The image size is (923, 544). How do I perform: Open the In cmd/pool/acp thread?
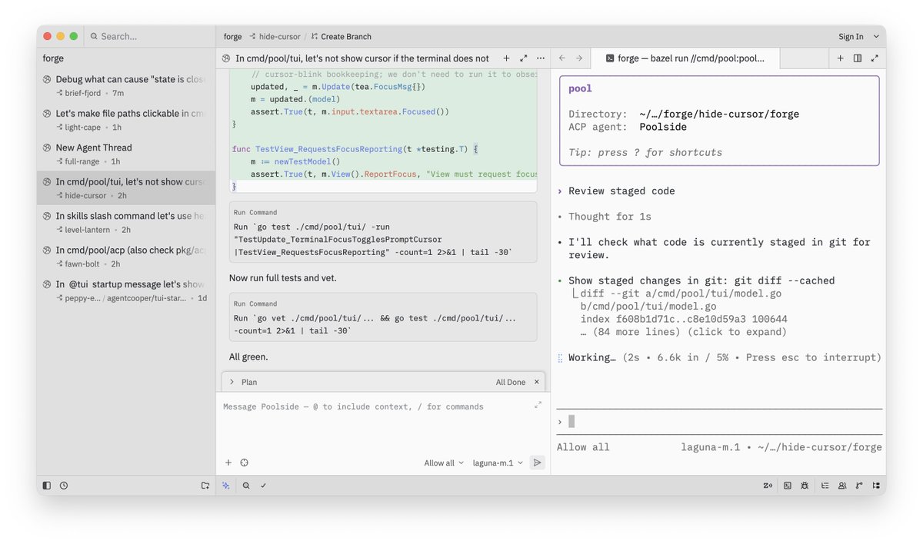[126, 256]
